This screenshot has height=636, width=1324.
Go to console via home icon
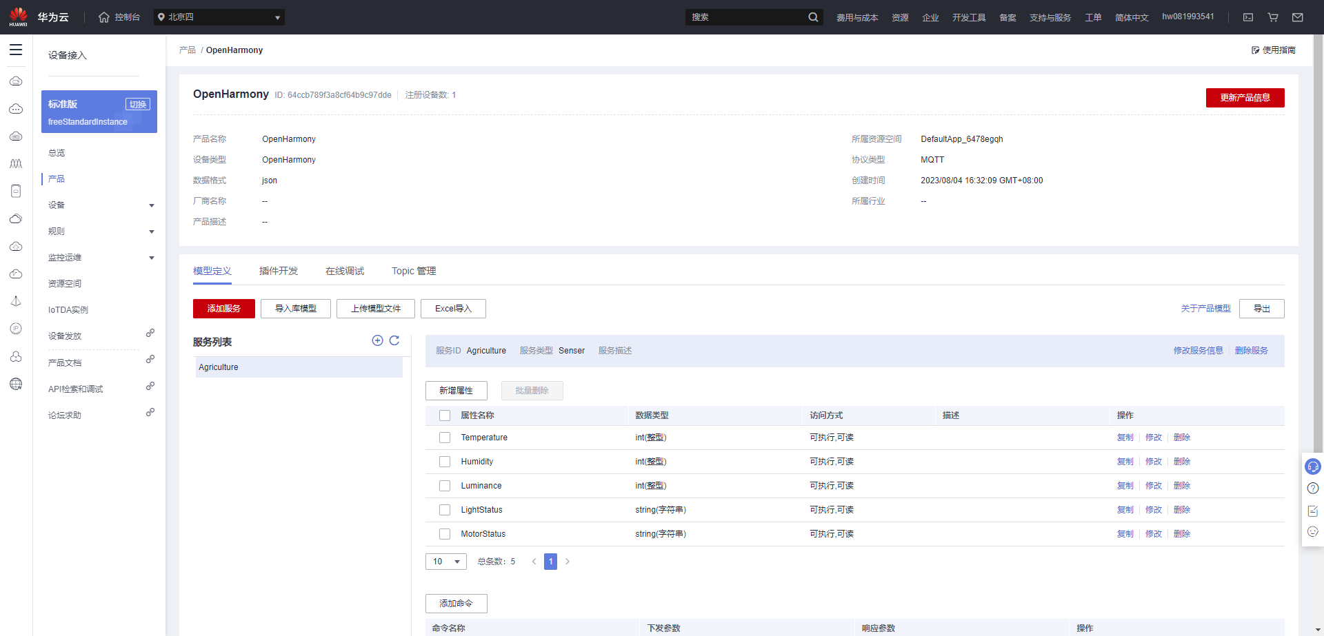[104, 17]
